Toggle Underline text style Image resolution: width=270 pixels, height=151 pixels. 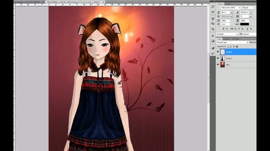[248, 29]
